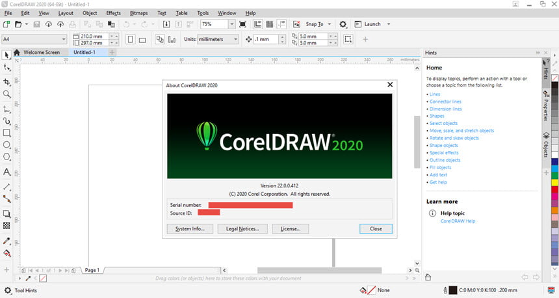Select the Parallel Dimension tool
This screenshot has height=298, width=559.
[x=6, y=187]
